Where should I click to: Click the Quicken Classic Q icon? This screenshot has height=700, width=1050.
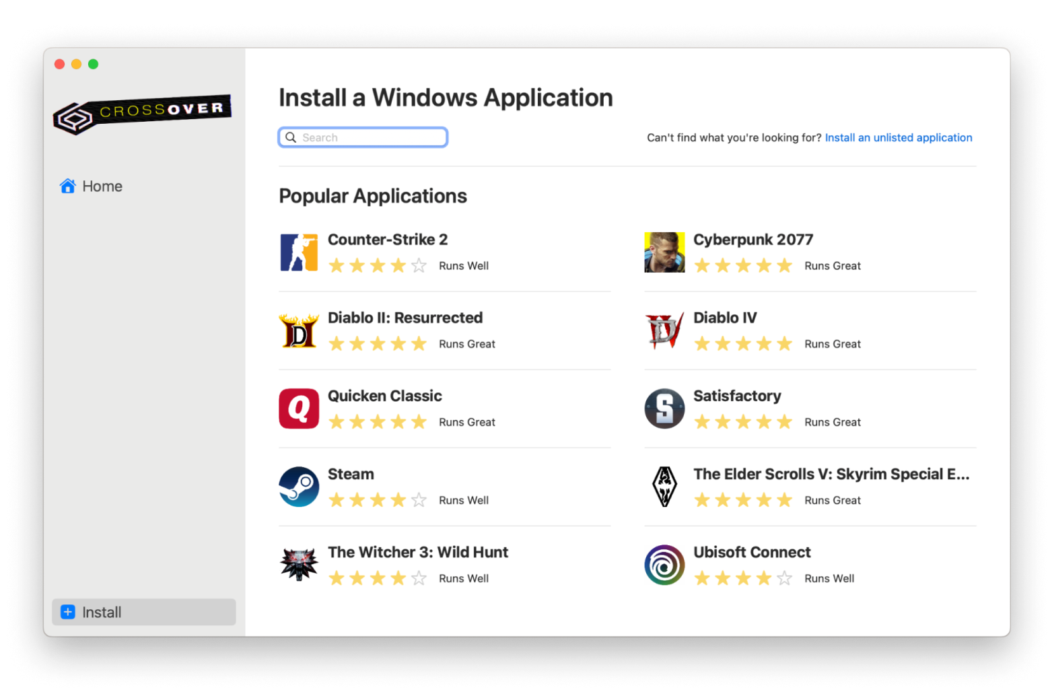(x=299, y=409)
